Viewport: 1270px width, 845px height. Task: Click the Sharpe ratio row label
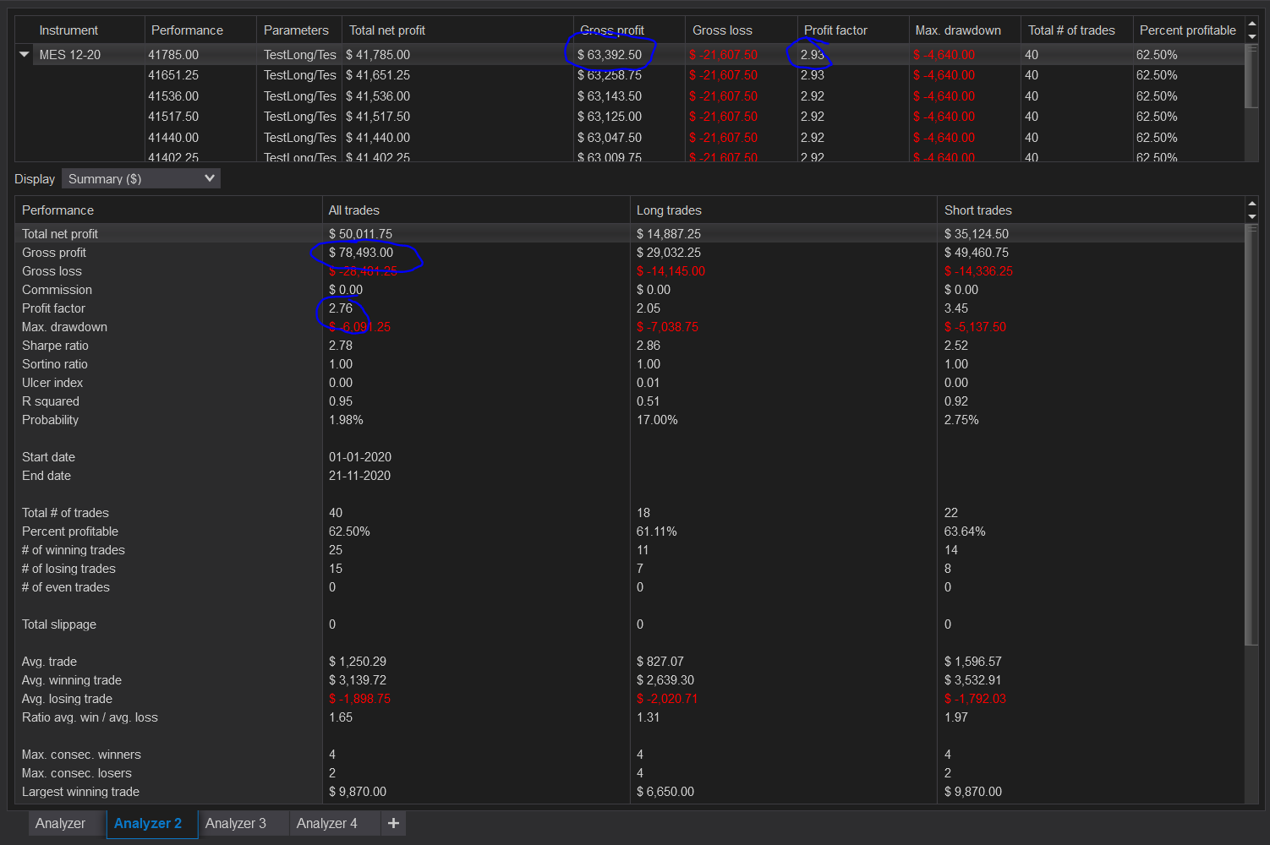(55, 346)
